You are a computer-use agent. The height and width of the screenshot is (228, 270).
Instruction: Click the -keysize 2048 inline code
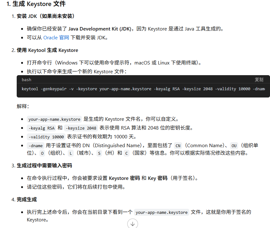click(x=81, y=128)
